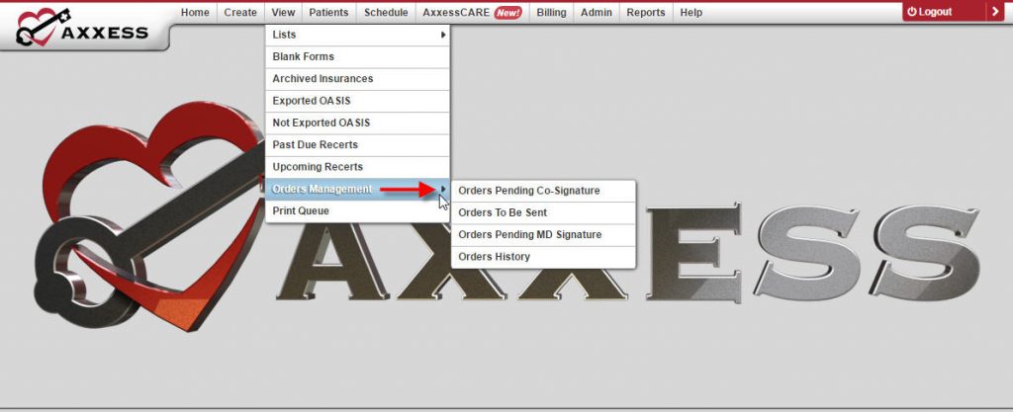
Task: Open Orders History
Action: click(543, 257)
